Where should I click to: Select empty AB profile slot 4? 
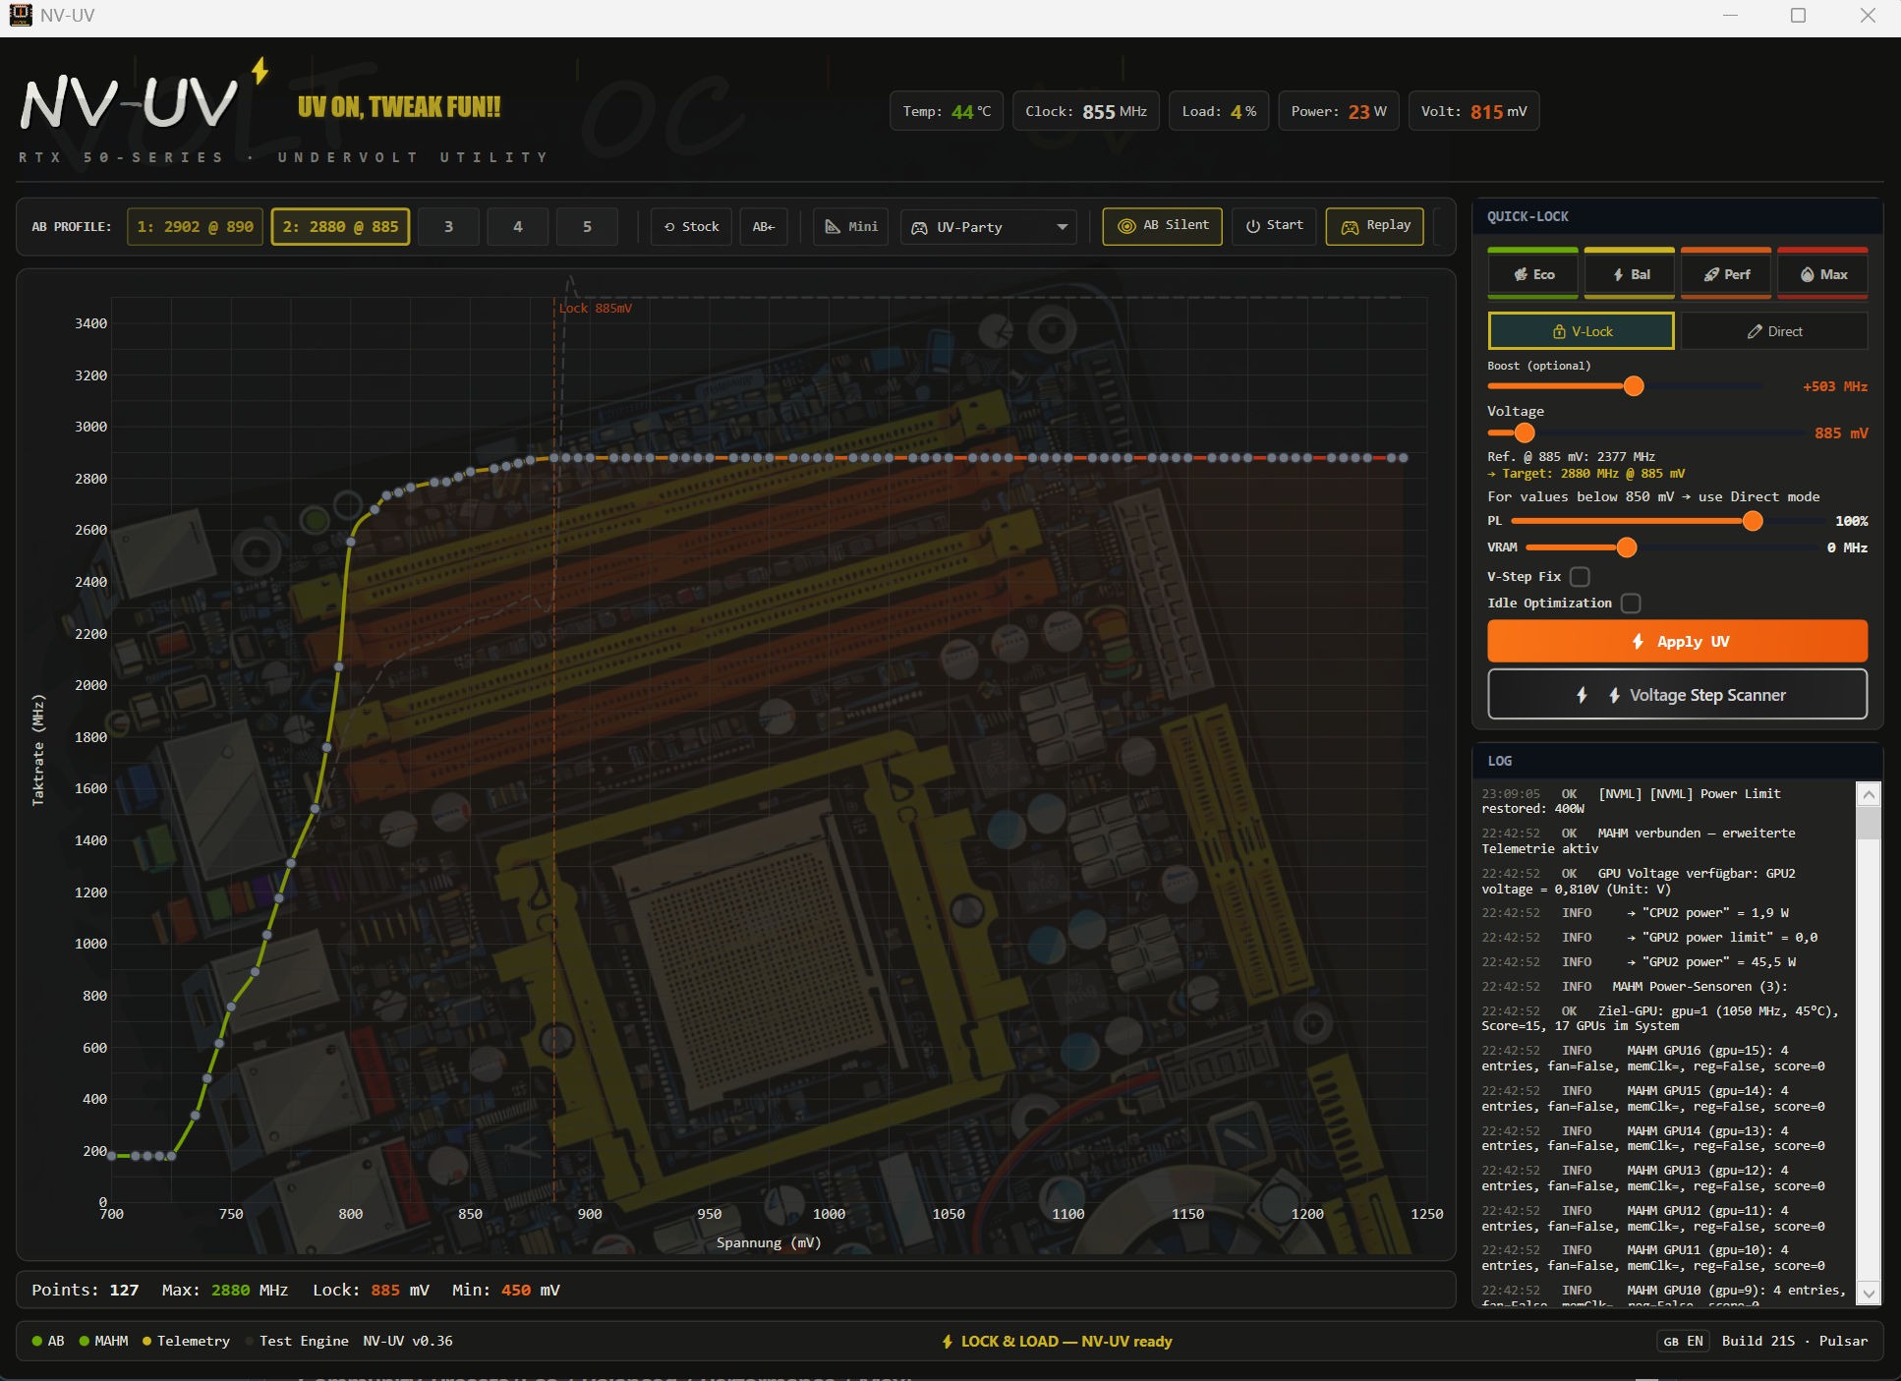pyautogui.click(x=517, y=226)
